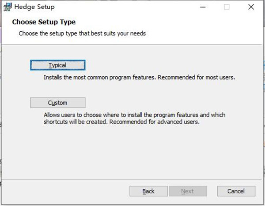265x206 pixels.
Task: Go Back to the previous step
Action: [x=148, y=191]
